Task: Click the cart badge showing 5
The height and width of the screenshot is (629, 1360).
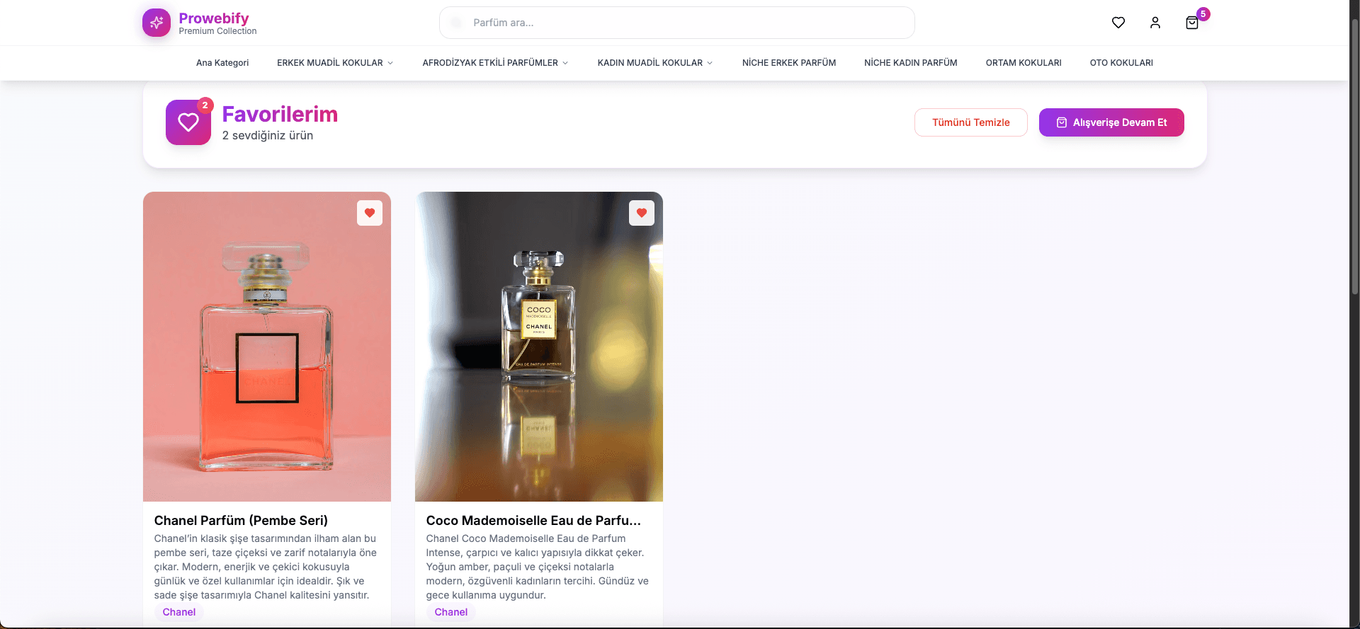Action: coord(1203,14)
